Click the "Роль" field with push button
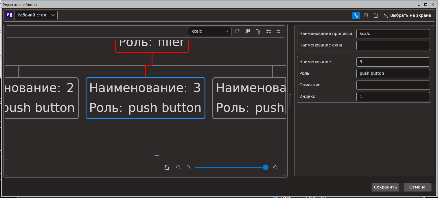Screen dimensions: 438x198 [x=393, y=74]
